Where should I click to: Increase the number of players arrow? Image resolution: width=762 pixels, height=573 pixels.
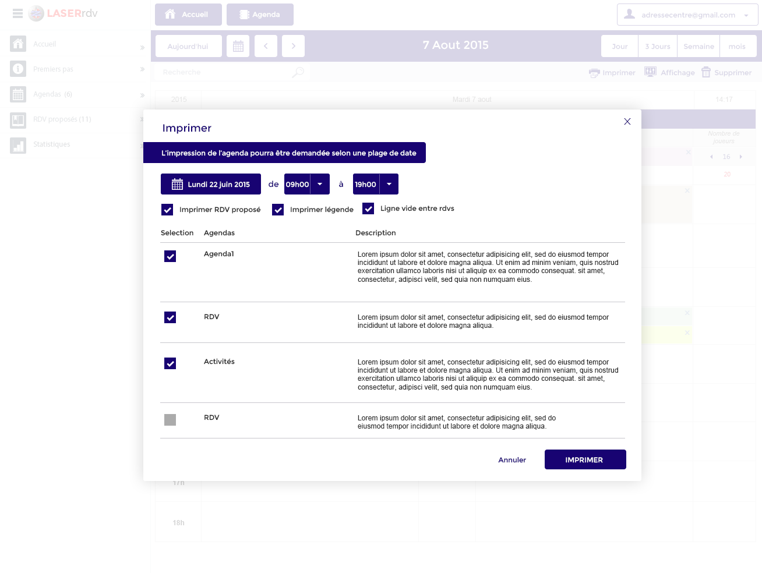coord(740,157)
